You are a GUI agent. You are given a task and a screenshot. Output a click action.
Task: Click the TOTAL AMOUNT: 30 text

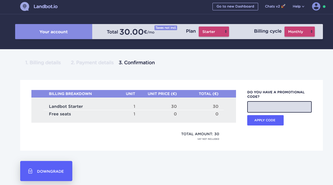point(200,134)
